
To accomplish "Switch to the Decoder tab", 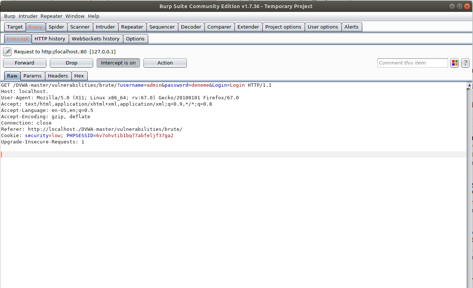I will coord(191,27).
